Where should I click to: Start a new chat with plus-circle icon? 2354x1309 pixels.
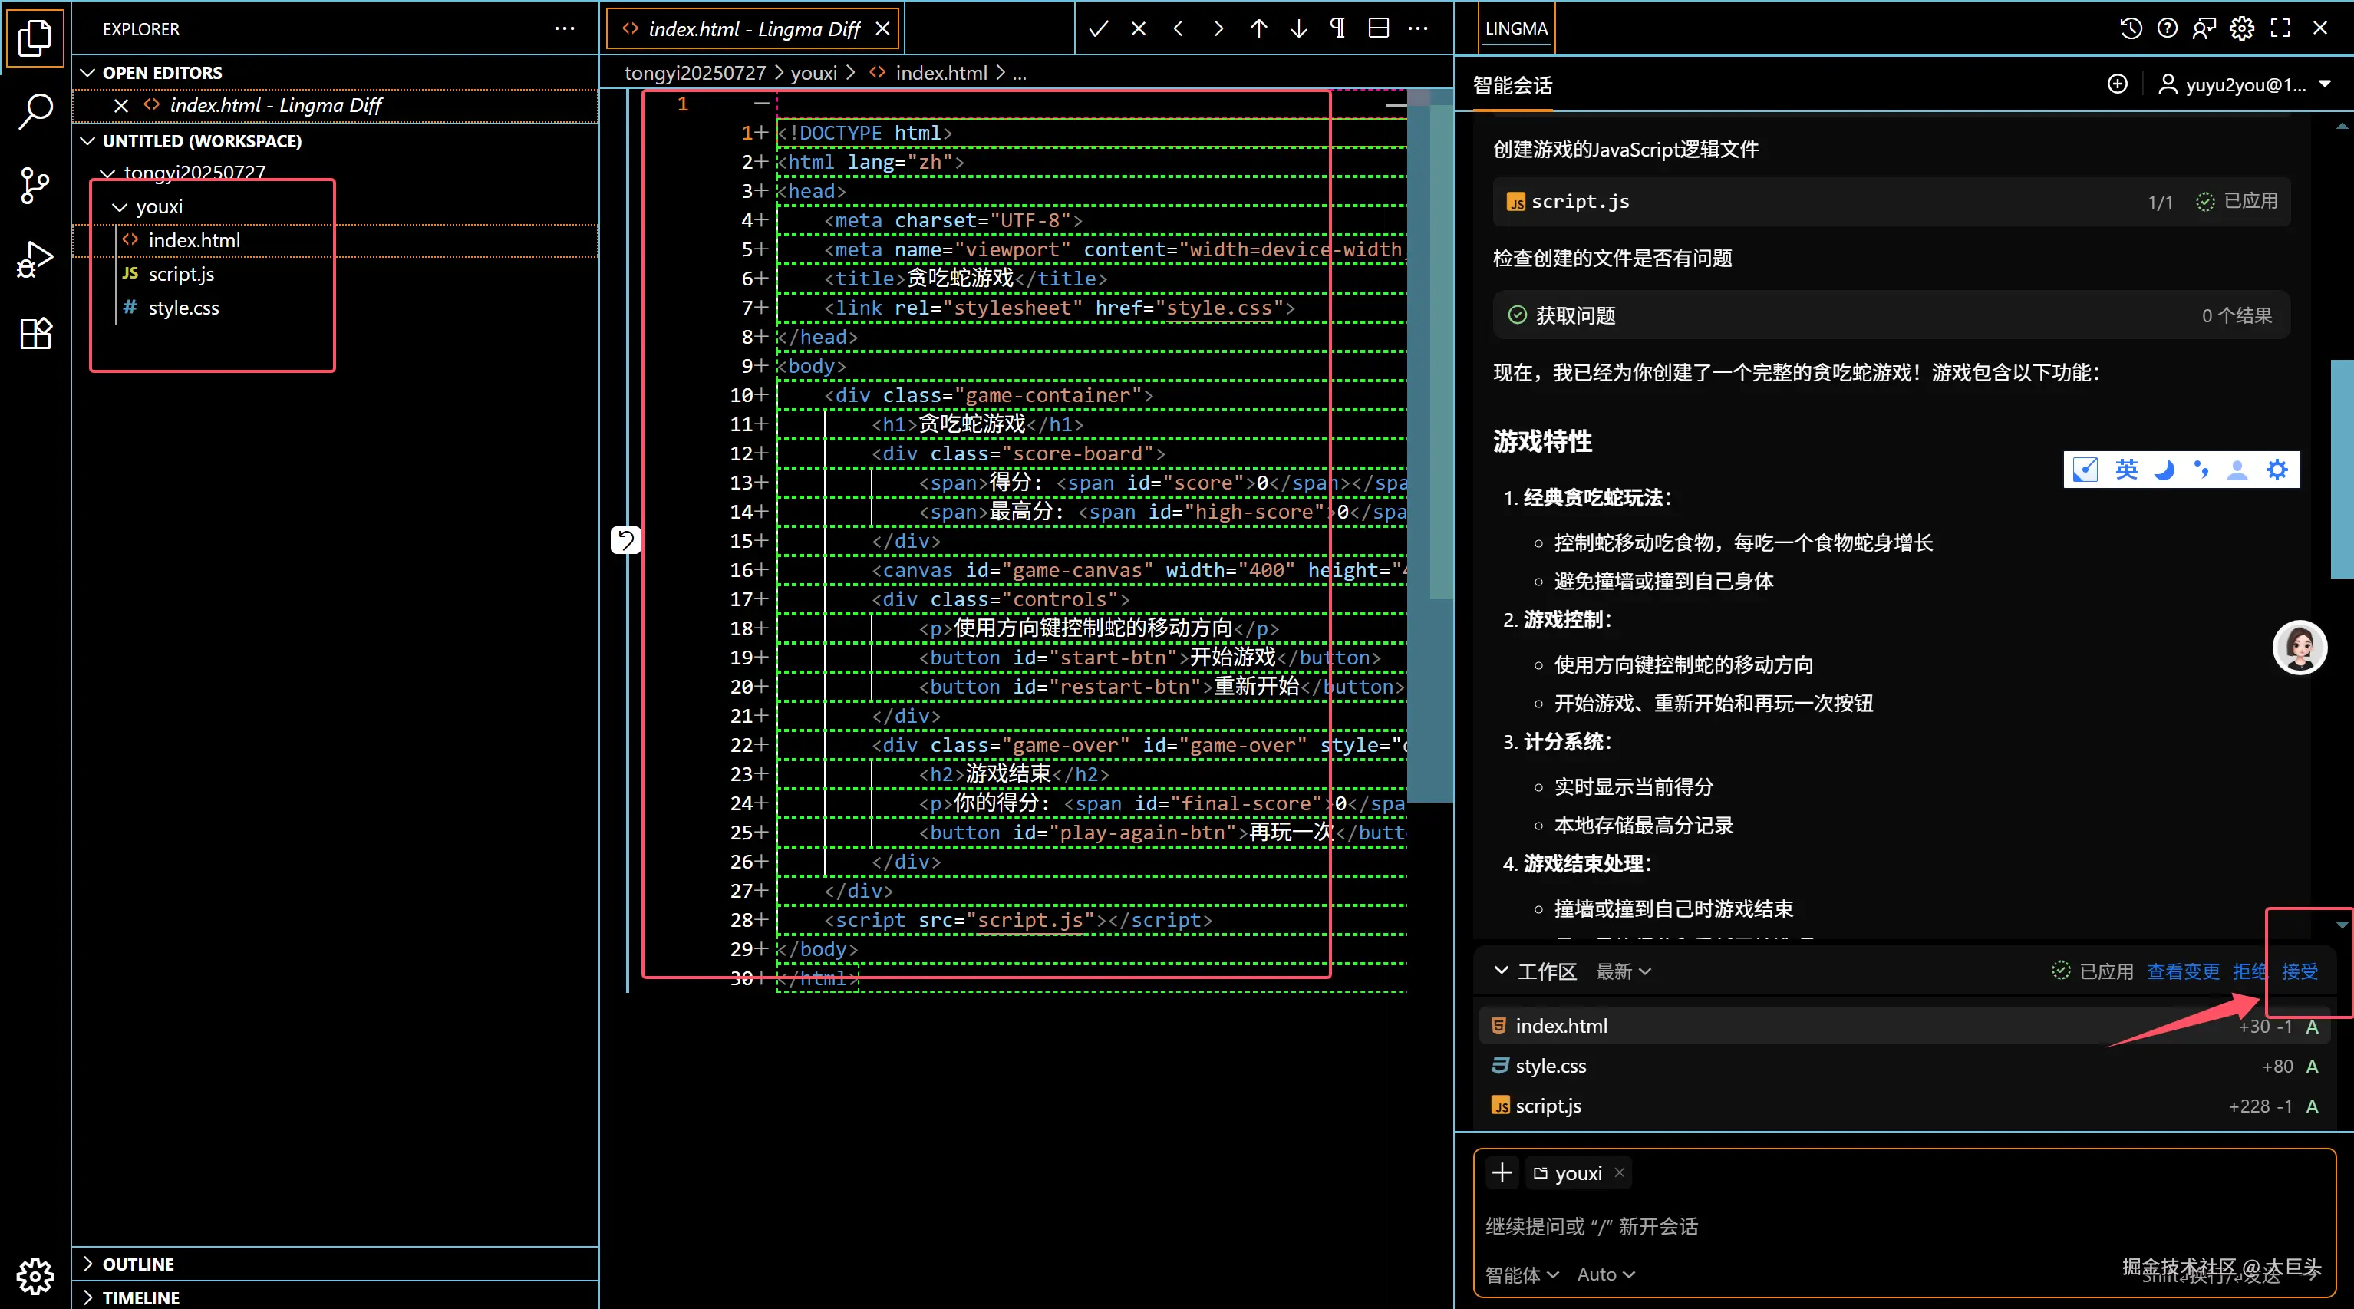click(2118, 84)
